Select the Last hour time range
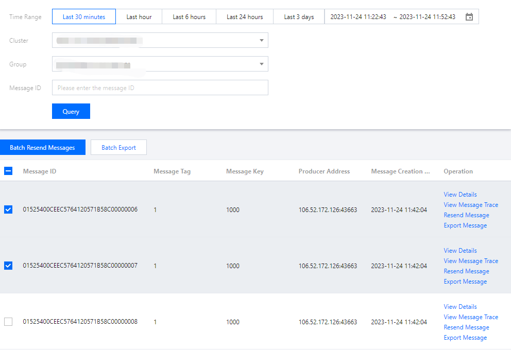Viewport: 511px width, 350px height. tap(139, 17)
